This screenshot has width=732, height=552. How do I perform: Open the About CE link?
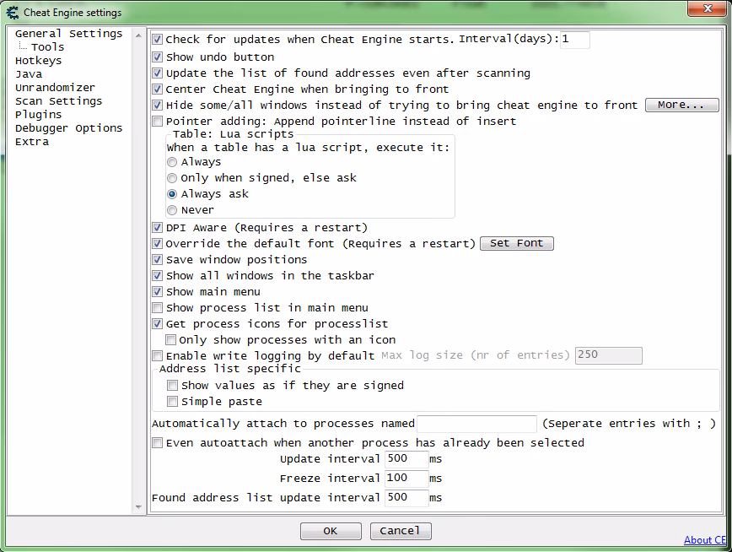coord(705,540)
